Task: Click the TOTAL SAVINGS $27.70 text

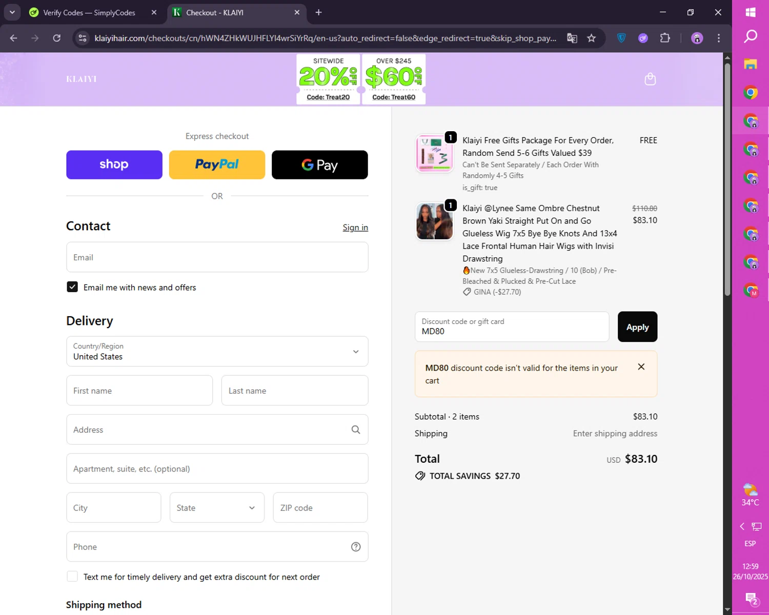Action: [475, 476]
